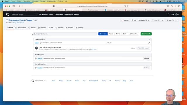Click the switch default branch arrows icon
The height and width of the screenshot is (105, 187).
(149, 39)
